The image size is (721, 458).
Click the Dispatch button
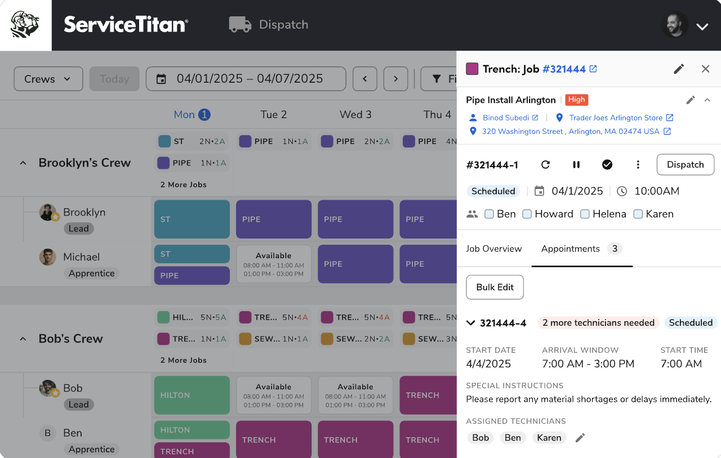click(686, 165)
